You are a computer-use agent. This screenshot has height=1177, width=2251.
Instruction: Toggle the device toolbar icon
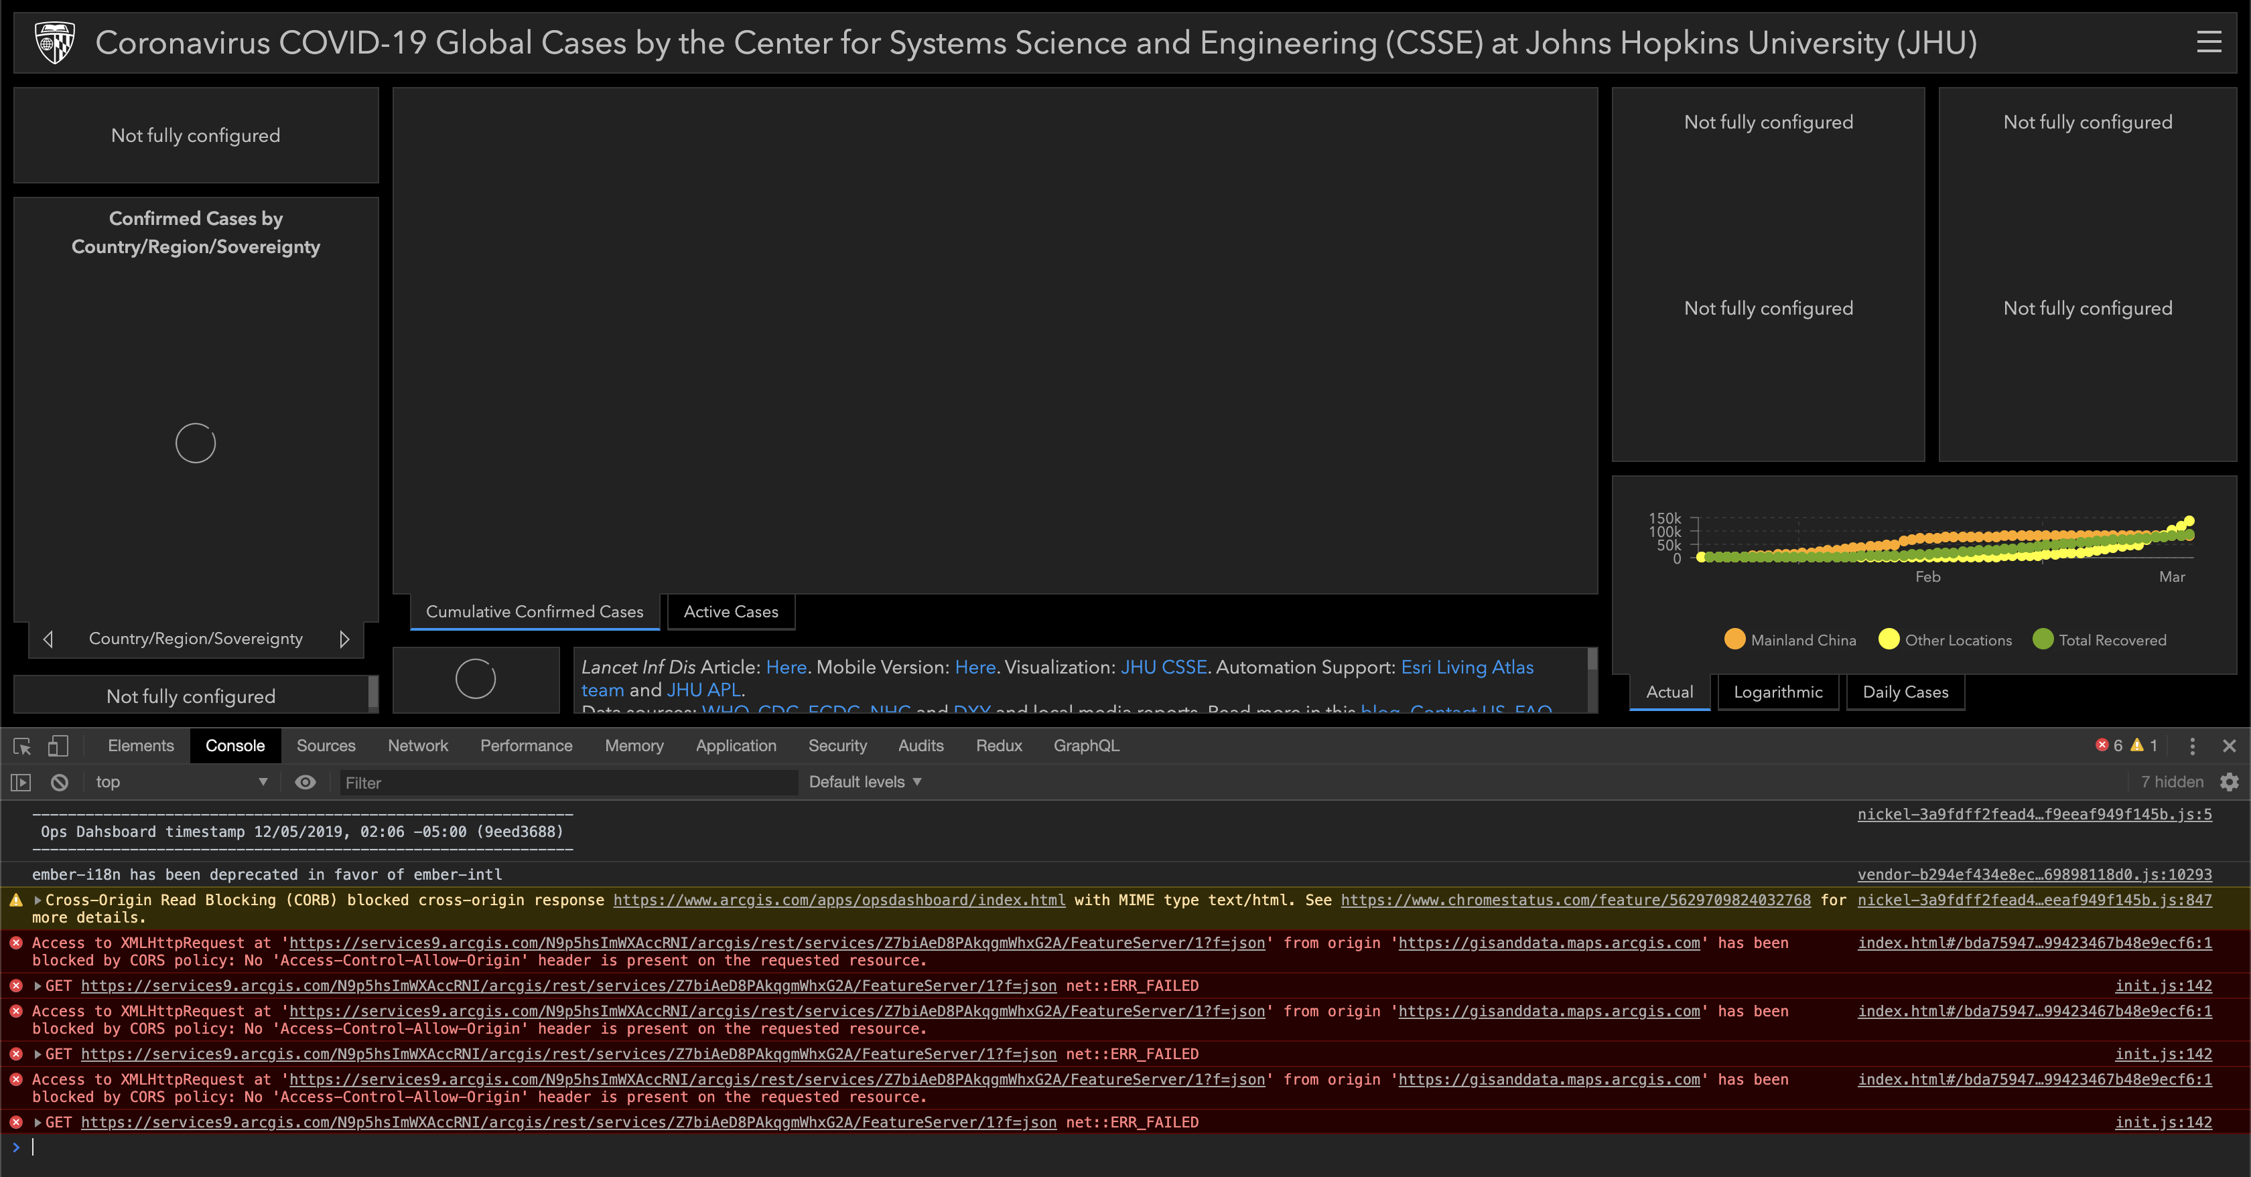coord(58,747)
